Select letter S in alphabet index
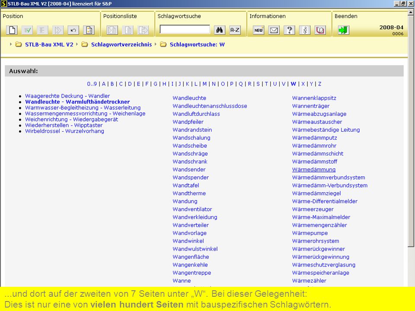Viewport: 415px width, 311px height. [x=258, y=84]
